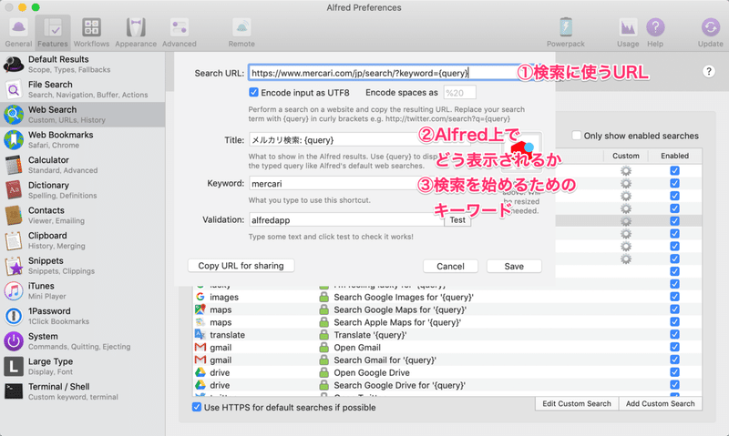Select Default Results in the sidebar

click(x=83, y=64)
